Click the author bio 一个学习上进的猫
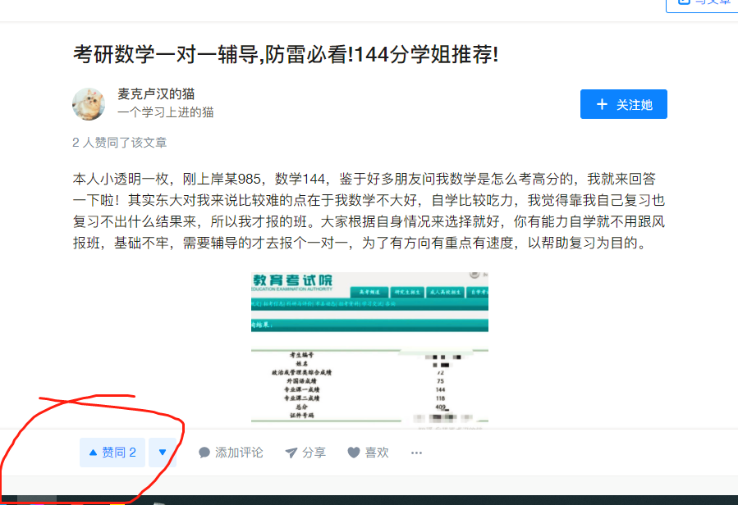This screenshot has height=505, width=738. click(x=165, y=112)
